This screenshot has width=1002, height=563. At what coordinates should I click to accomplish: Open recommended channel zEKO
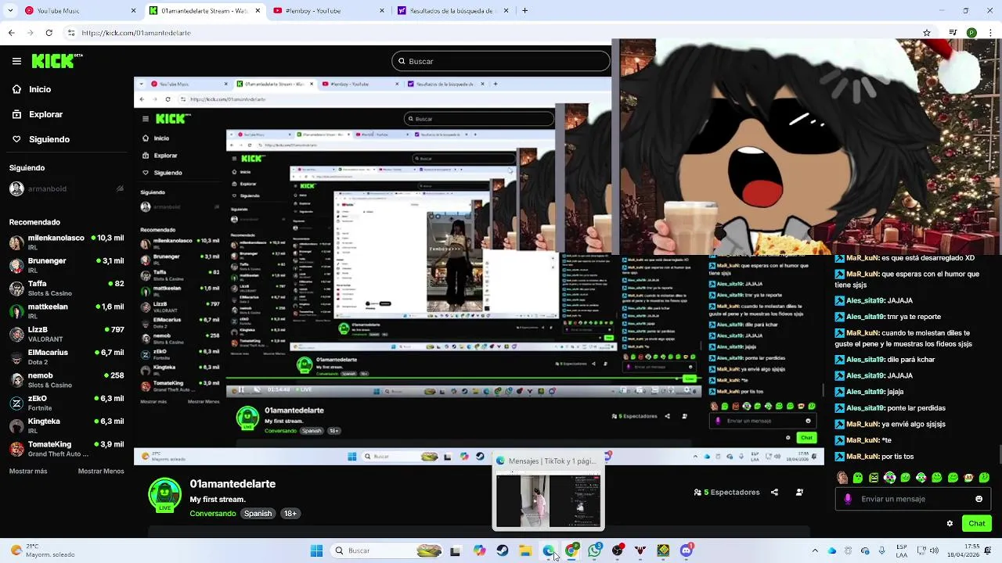pyautogui.click(x=66, y=403)
